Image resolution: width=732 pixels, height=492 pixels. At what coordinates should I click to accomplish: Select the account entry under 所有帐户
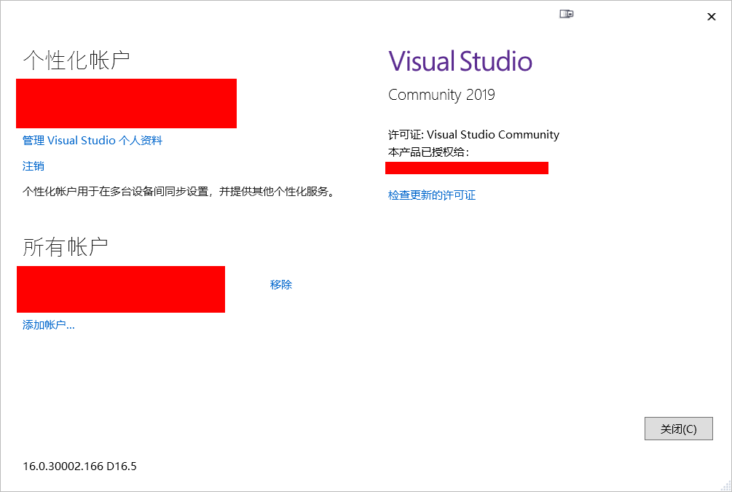[120, 289]
